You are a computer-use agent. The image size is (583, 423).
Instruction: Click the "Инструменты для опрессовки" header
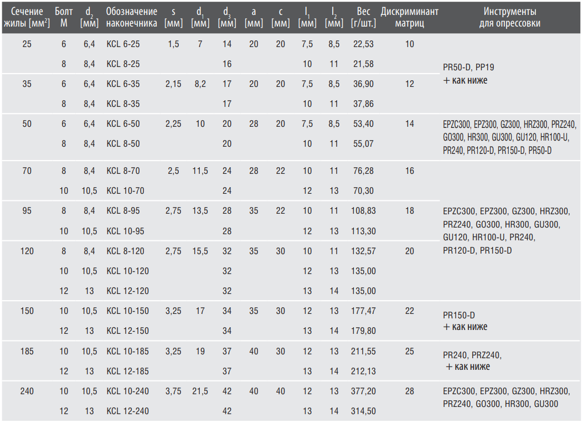tap(510, 18)
